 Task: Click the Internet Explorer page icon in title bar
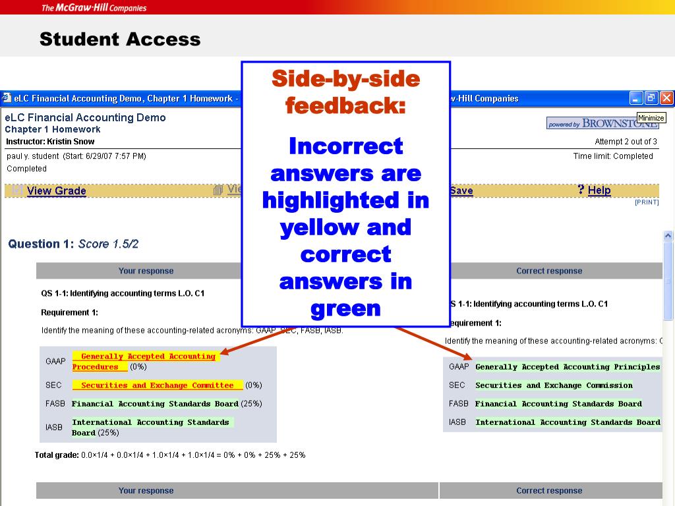pos(7,98)
